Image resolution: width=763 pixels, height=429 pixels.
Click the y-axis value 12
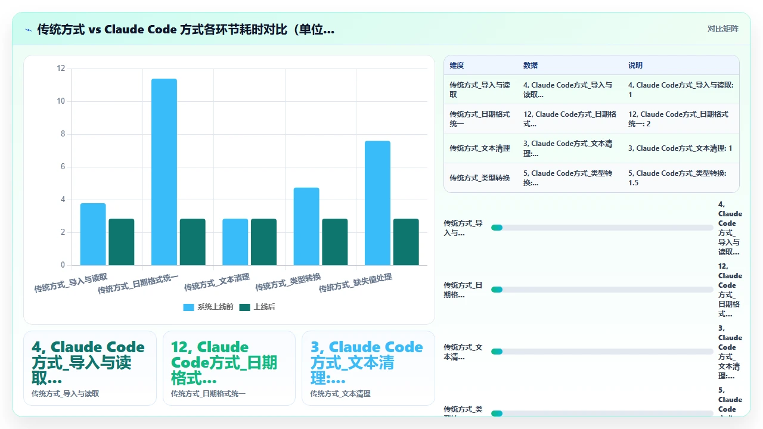click(x=61, y=69)
